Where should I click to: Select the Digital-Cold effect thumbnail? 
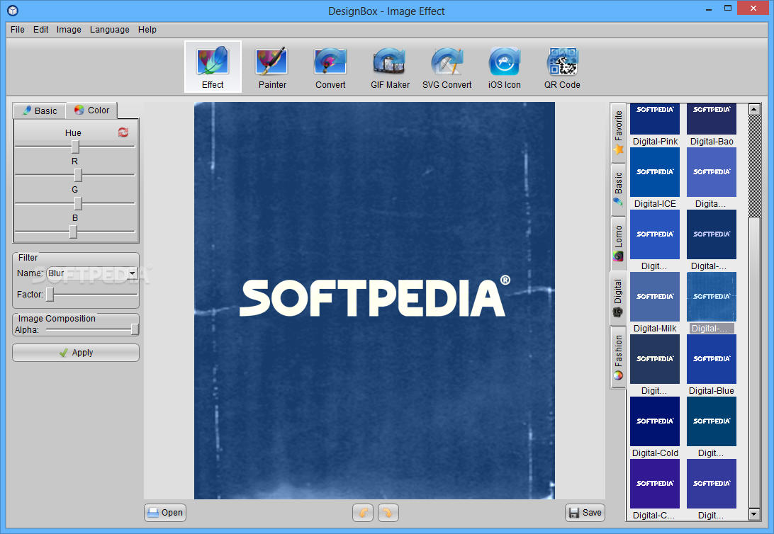654,421
